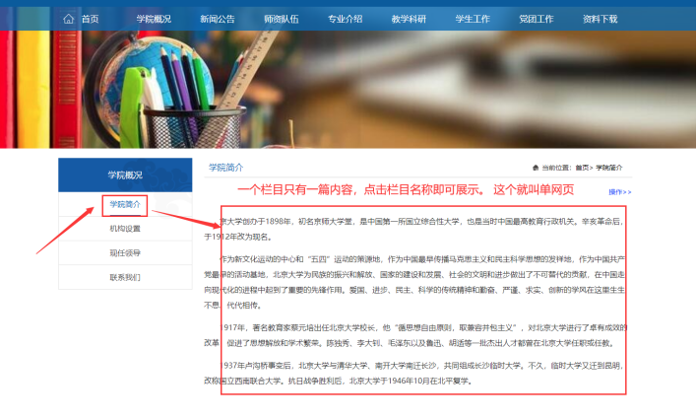This screenshot has height=418, width=697.
Task: Select 专业介绍 menu item
Action: (x=345, y=19)
